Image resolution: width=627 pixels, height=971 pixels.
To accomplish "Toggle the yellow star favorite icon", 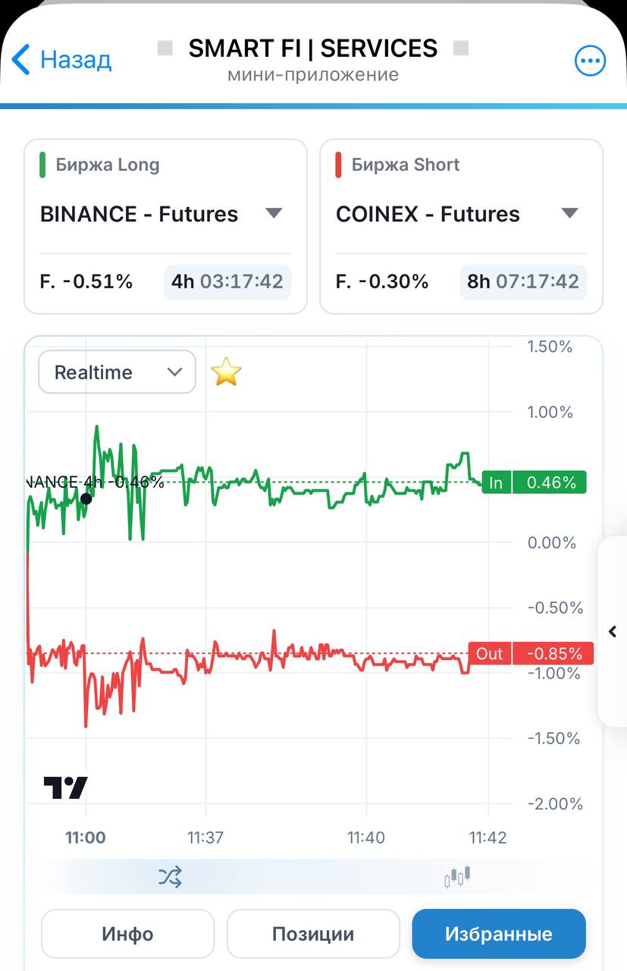I will click(226, 372).
